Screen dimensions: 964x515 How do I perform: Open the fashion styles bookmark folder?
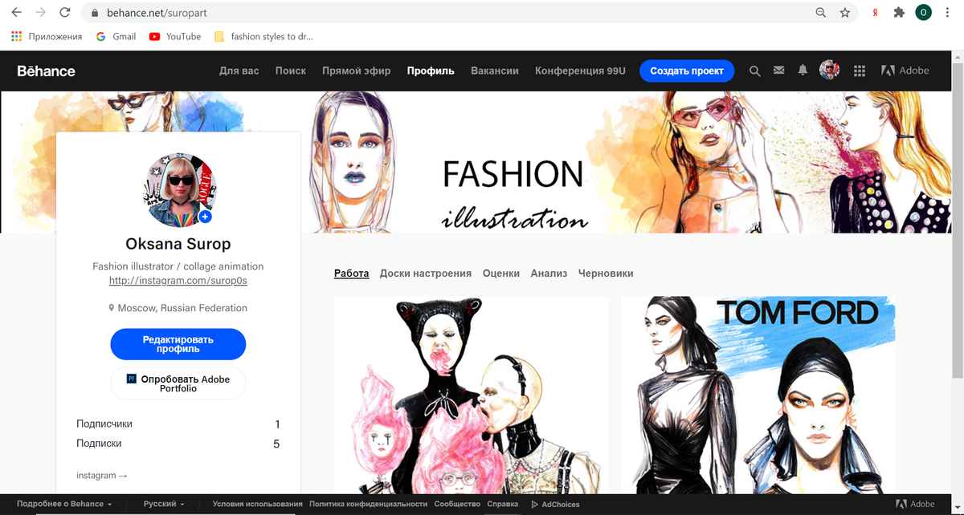coord(263,36)
